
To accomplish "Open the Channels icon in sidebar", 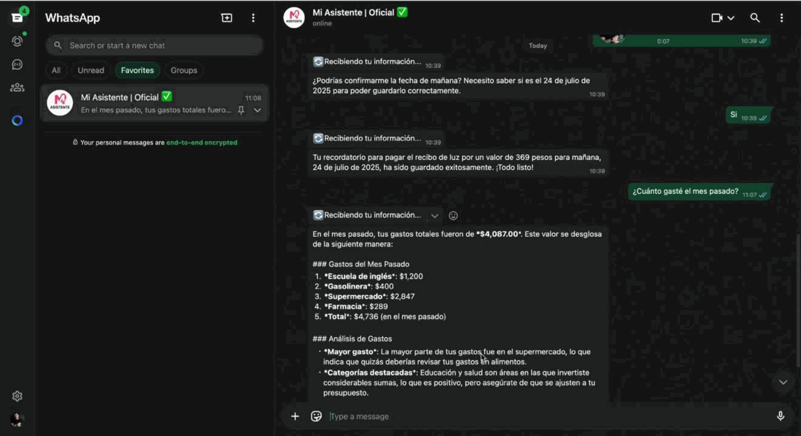I will [17, 64].
